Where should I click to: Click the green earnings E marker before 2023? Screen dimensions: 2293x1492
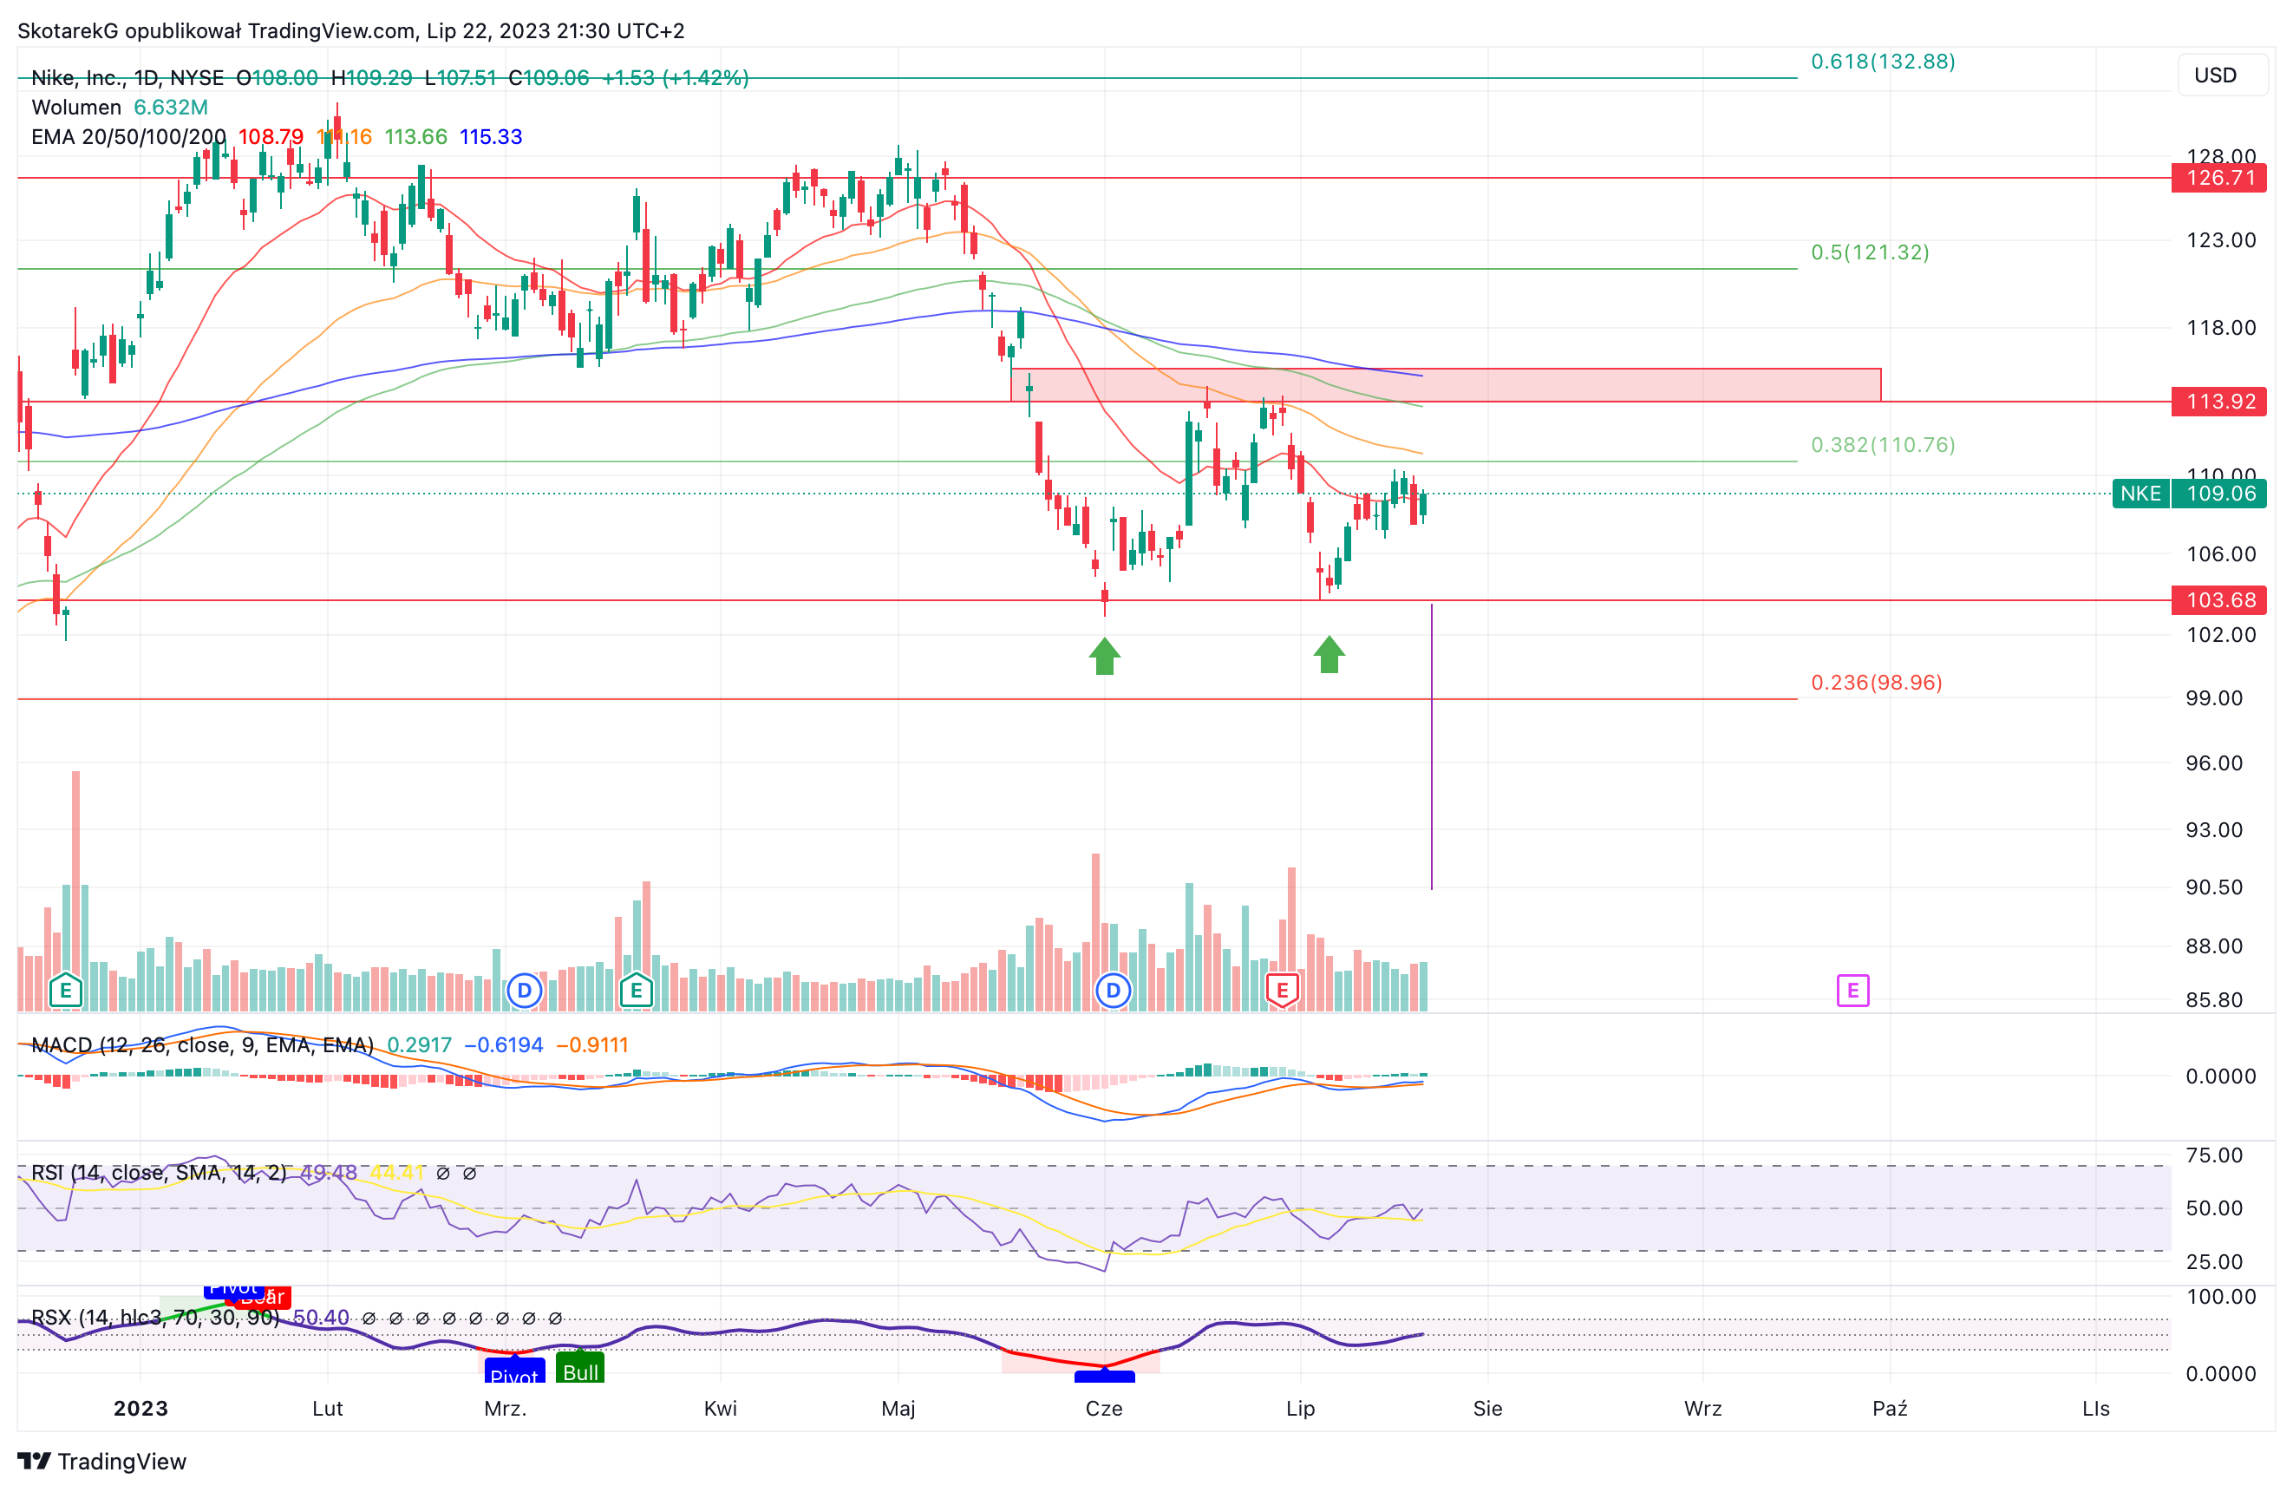[66, 990]
